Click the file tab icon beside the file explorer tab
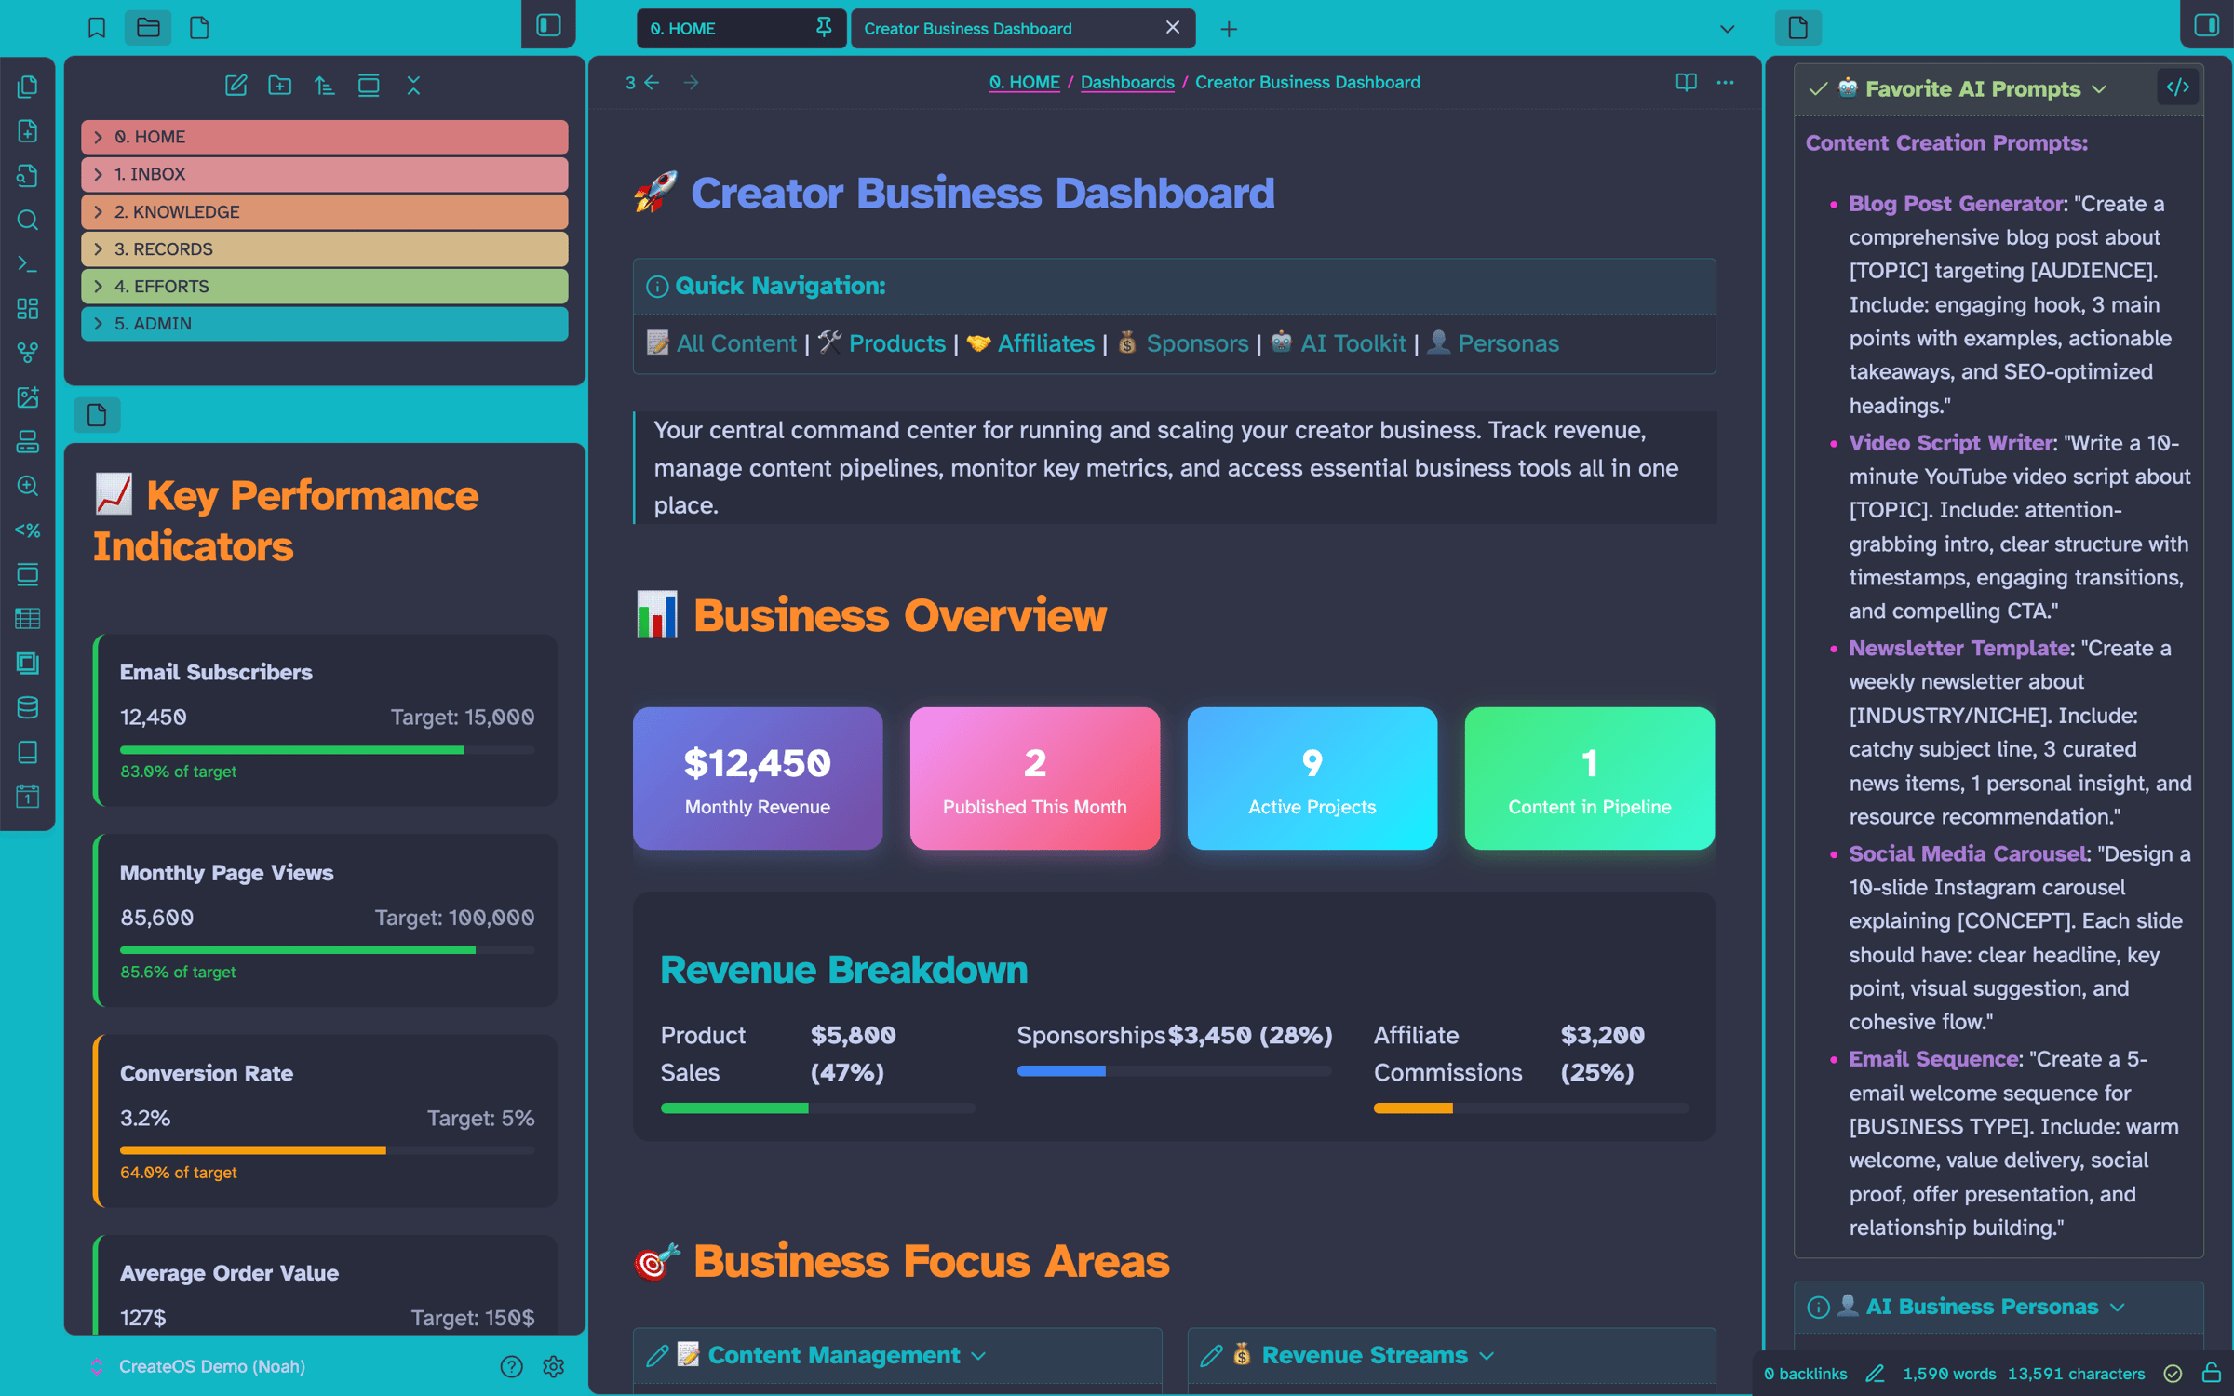Viewport: 2234px width, 1396px height. tap(199, 28)
